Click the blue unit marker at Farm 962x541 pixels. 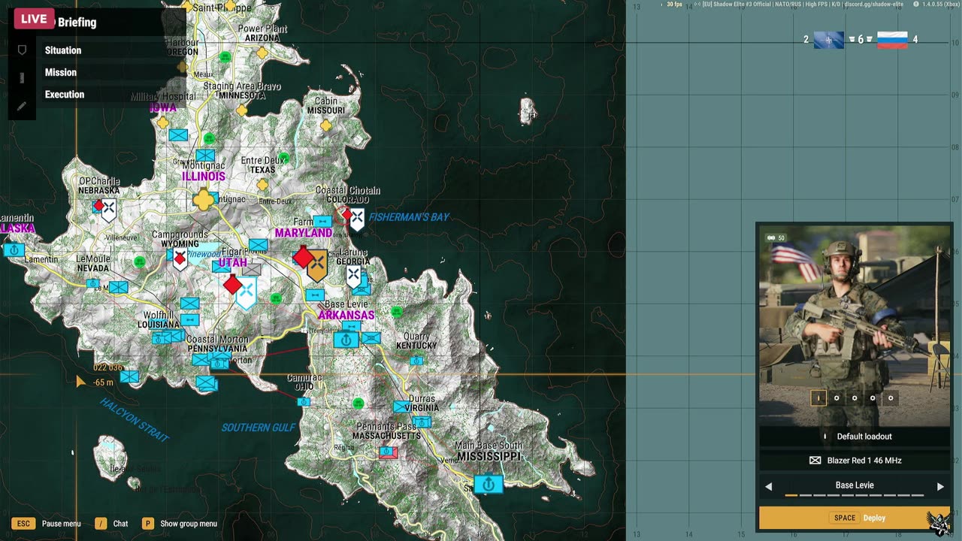(x=322, y=222)
